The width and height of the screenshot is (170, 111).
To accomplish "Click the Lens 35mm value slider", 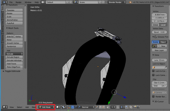I will coord(160,60).
